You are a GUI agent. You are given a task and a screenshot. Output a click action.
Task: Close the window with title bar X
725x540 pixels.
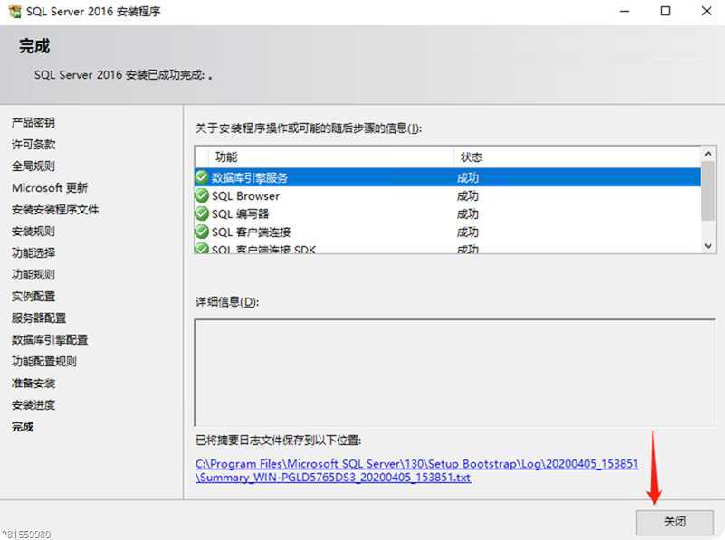pos(707,11)
